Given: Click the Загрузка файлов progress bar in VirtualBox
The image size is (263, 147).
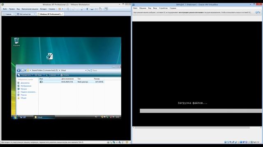Looking at the screenshot, I should (201, 111).
